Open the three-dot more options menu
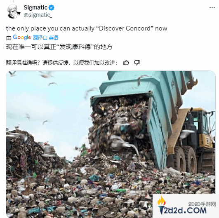Screen dimensions: 219x218 tap(212, 8)
